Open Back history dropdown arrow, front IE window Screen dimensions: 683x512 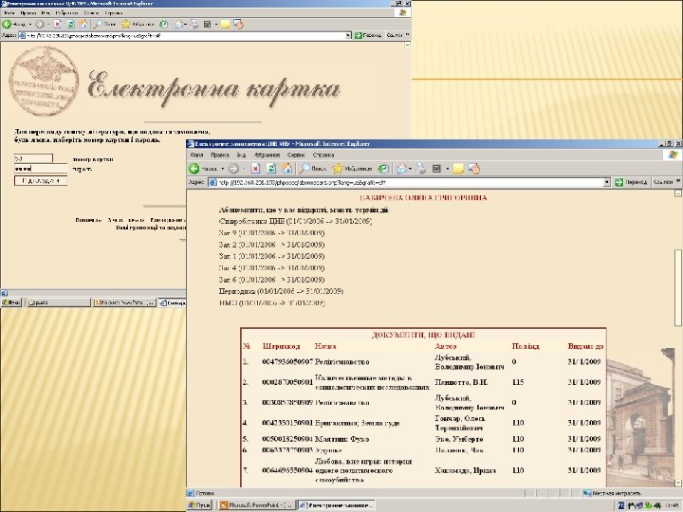223,169
